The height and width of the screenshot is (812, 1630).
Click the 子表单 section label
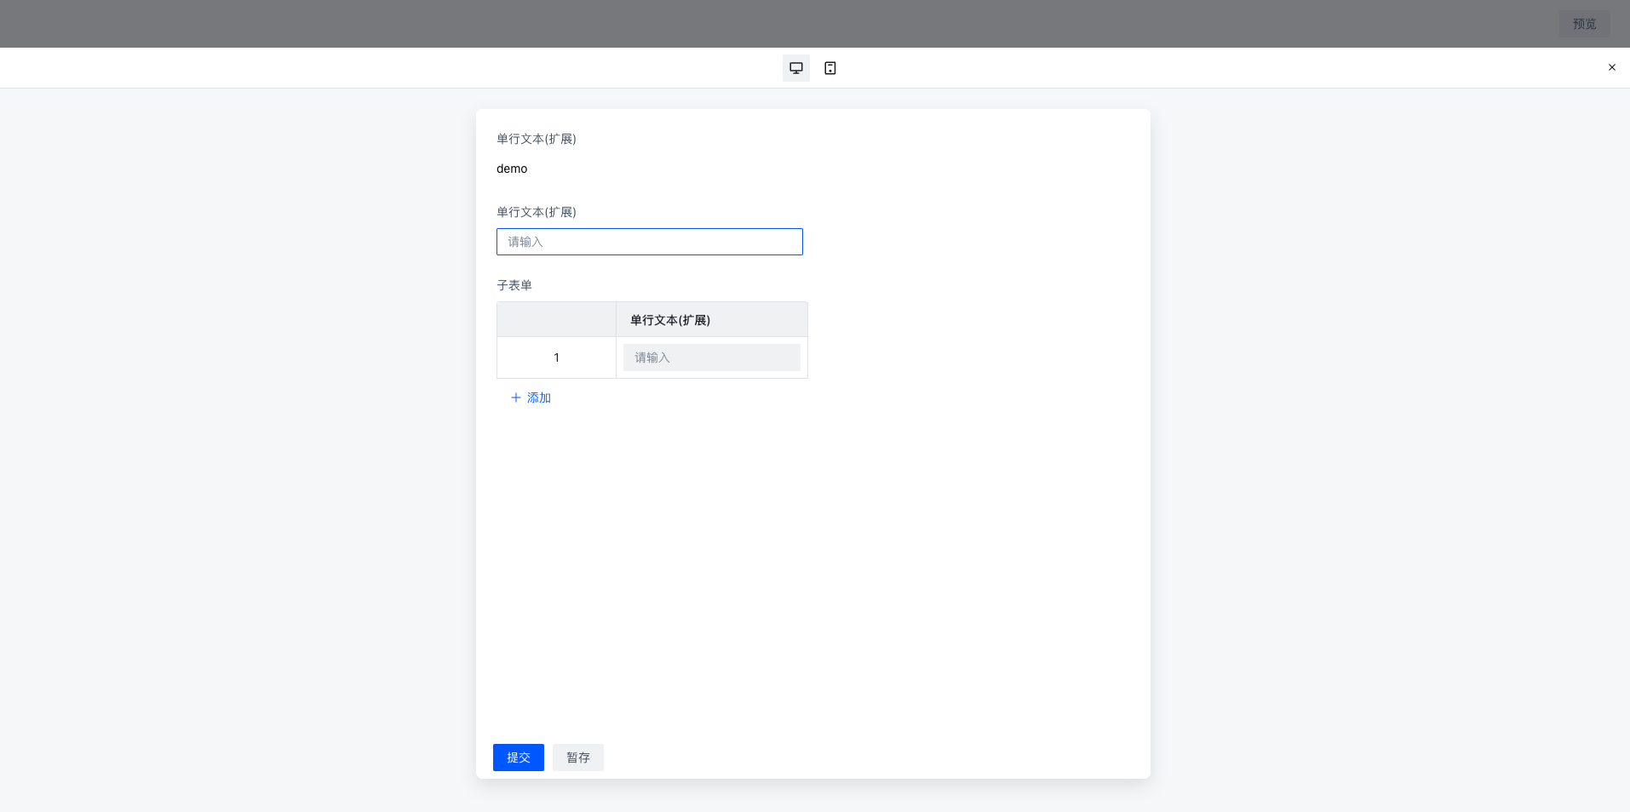[514, 285]
